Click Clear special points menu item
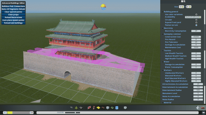The image size is (206, 115). tap(13, 12)
